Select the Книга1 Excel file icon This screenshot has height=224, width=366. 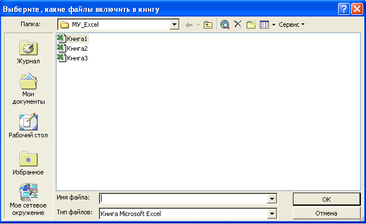pyautogui.click(x=62, y=38)
